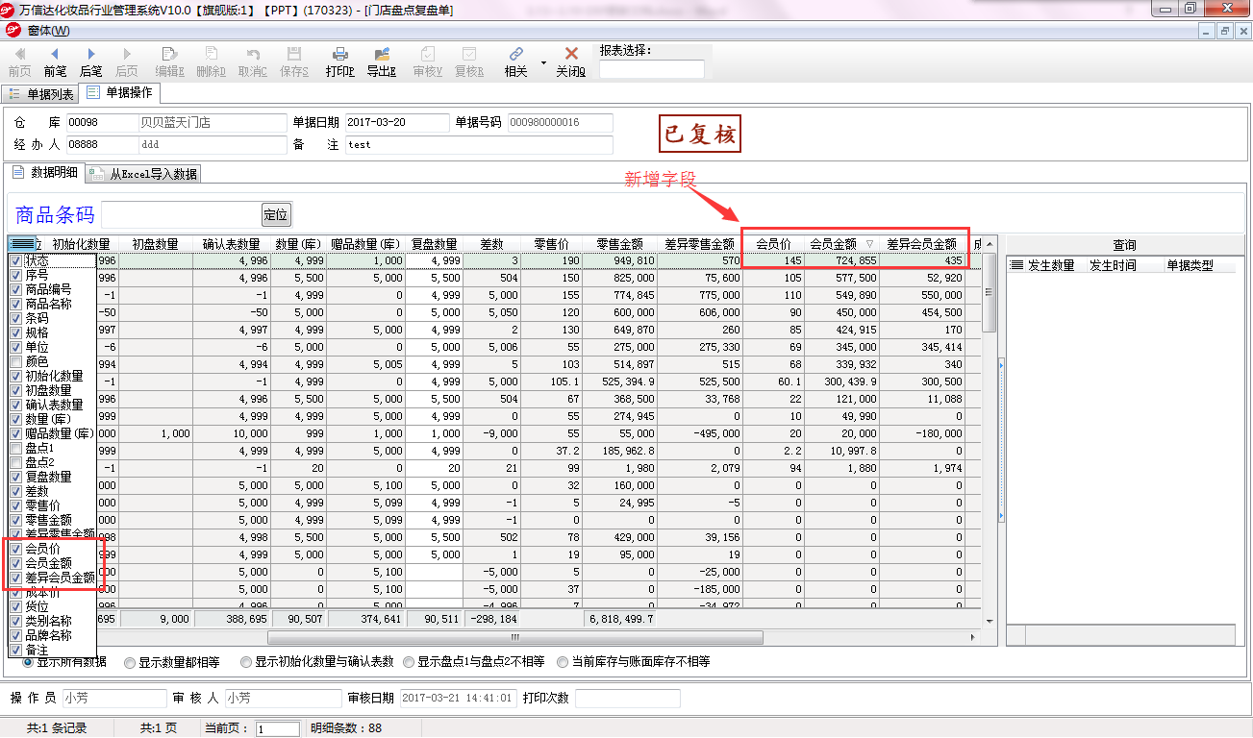Switch to the 单据操作 tab
Screen dimensions: 1253x738
tap(120, 93)
